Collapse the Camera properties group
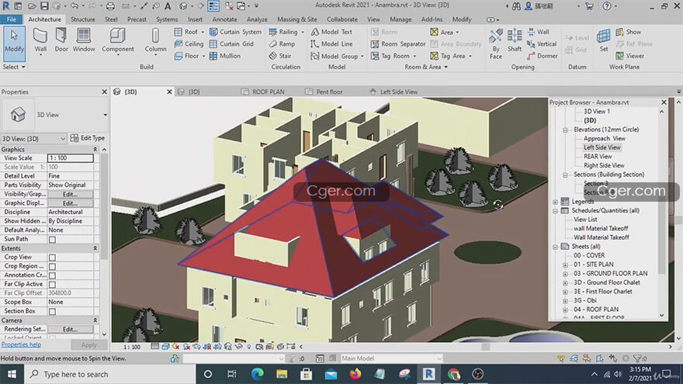683x384 pixels. tap(95, 320)
